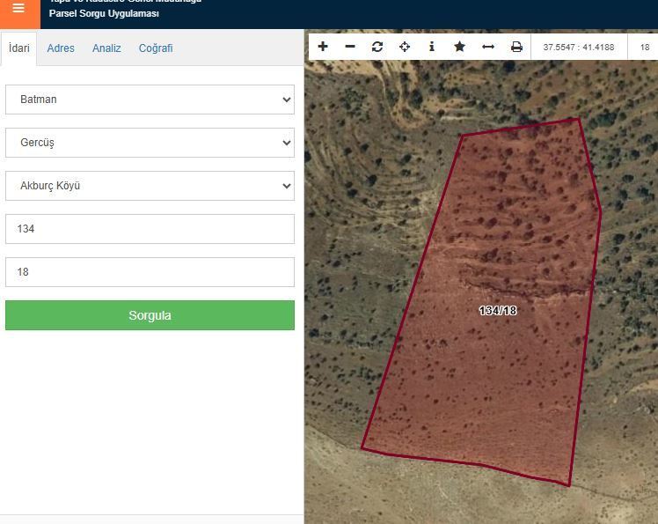Click the block number field containing 134

point(150,229)
